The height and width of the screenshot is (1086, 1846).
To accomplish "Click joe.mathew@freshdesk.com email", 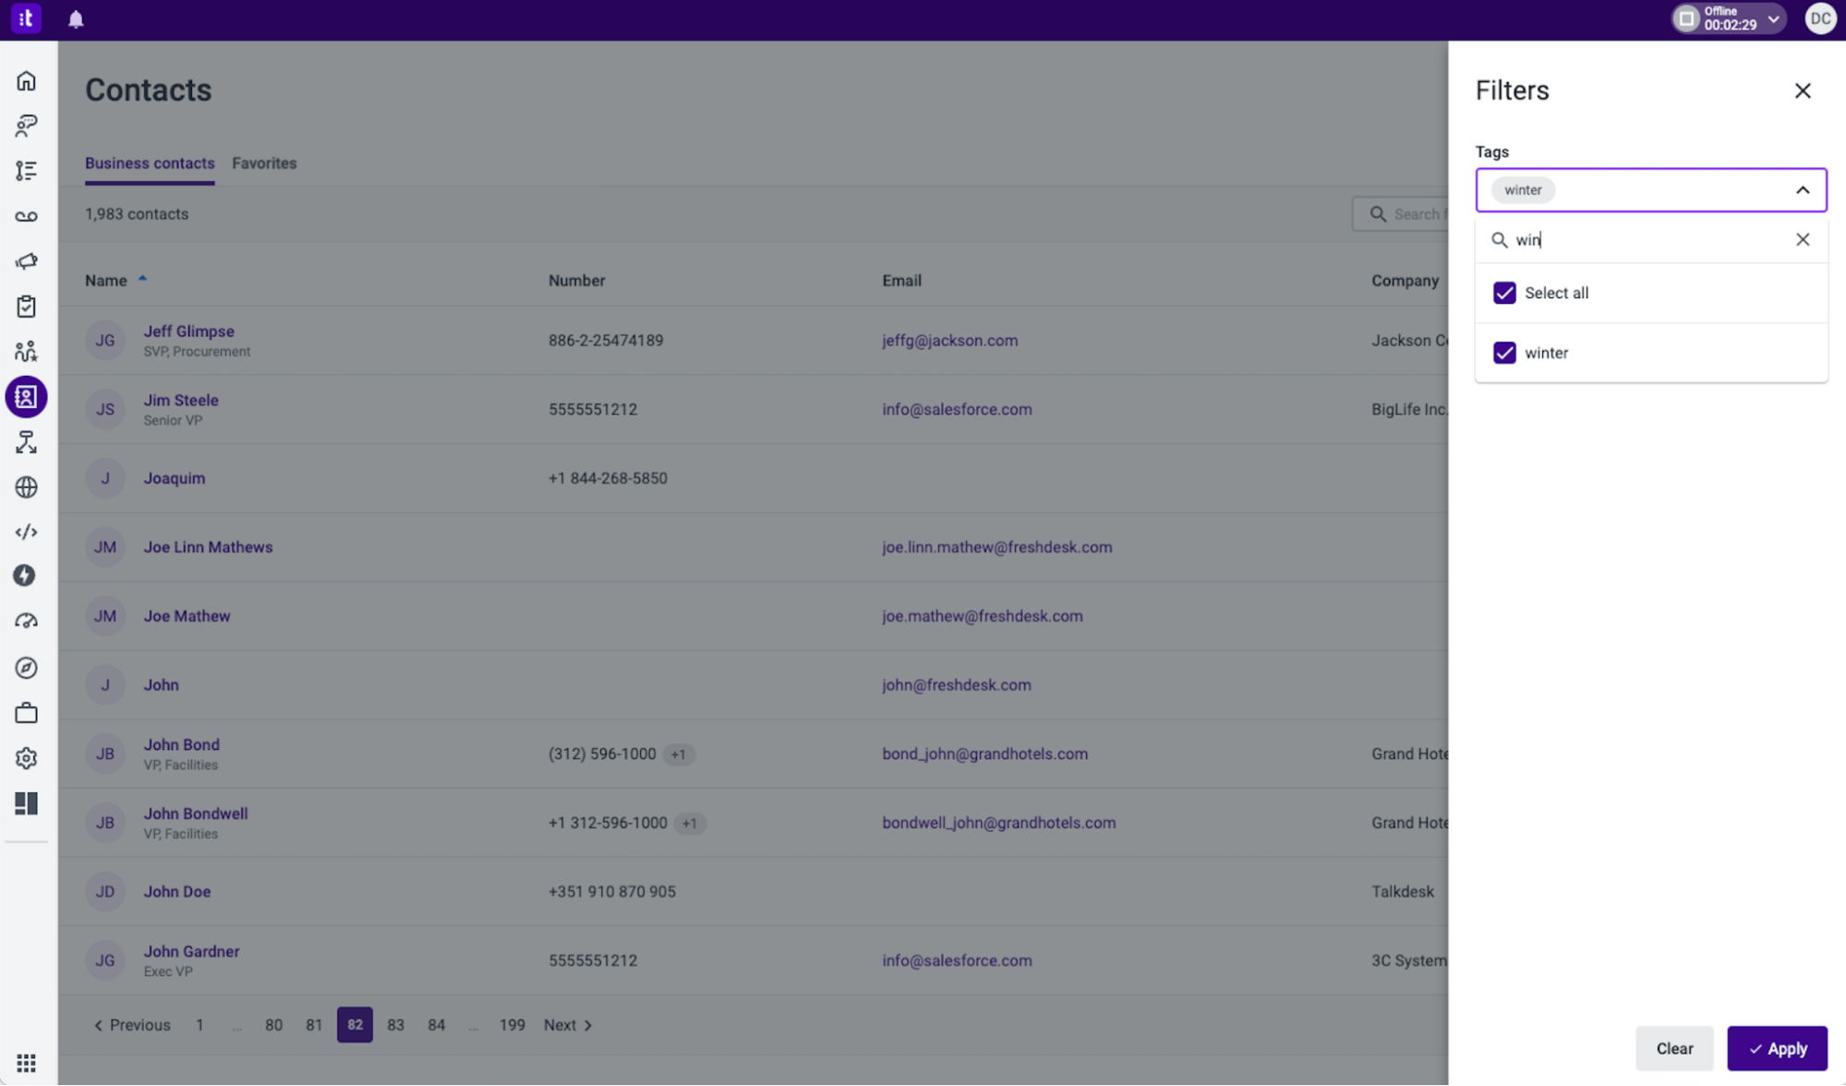I will (982, 616).
